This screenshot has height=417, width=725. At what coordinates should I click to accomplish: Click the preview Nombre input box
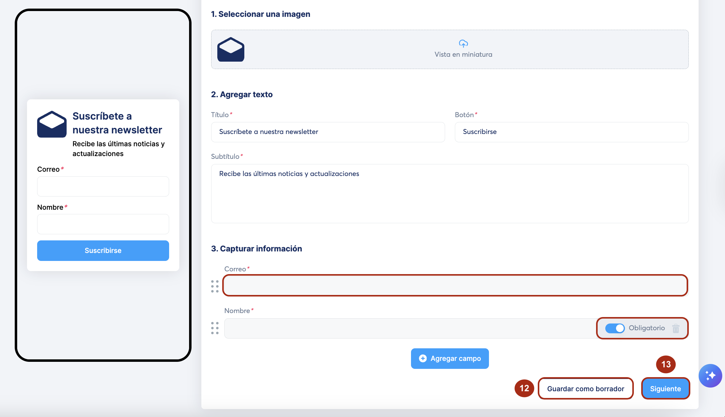103,224
